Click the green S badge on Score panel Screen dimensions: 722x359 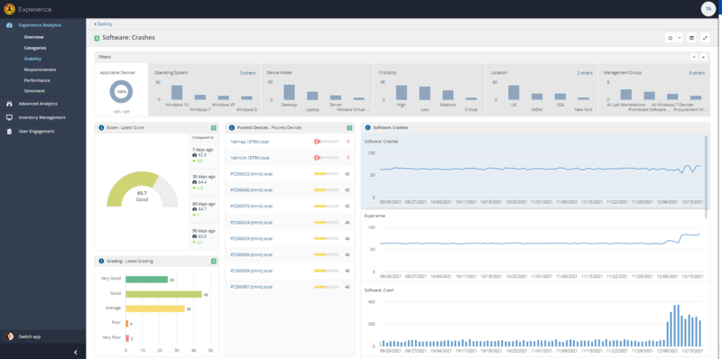point(213,127)
